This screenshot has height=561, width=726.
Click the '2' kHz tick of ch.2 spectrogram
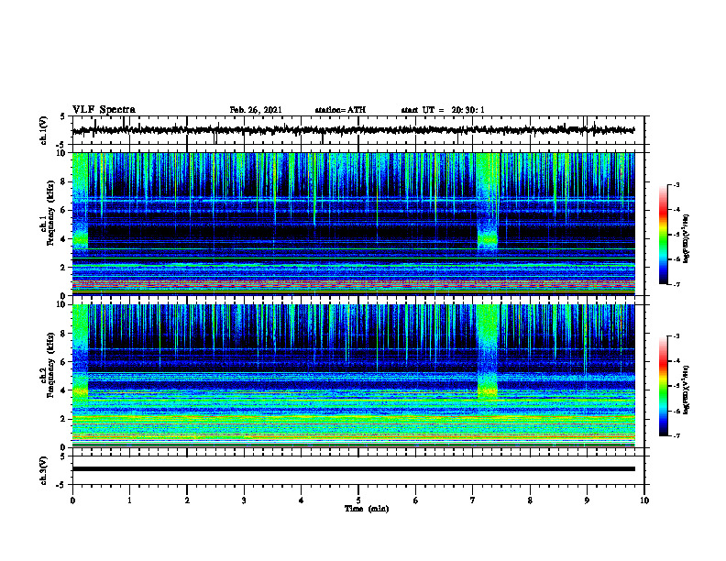63,419
